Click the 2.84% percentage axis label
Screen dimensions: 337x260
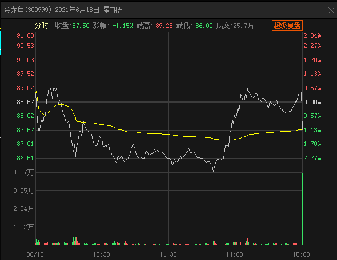tap(312, 35)
